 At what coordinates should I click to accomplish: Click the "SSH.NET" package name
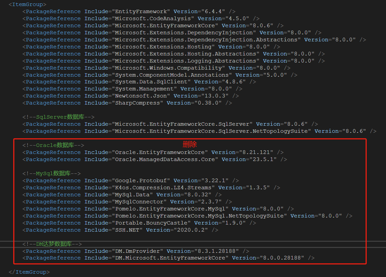coord(127,230)
